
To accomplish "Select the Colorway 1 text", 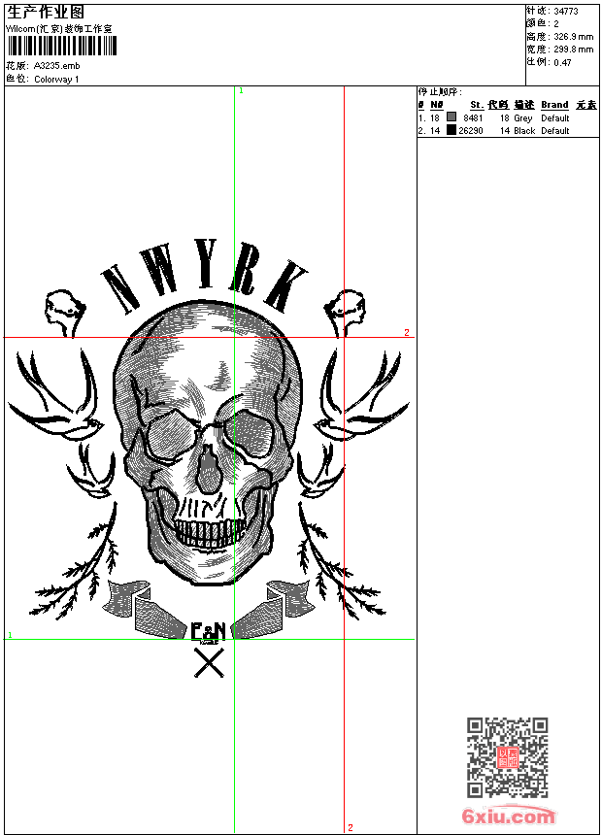I will [56, 80].
